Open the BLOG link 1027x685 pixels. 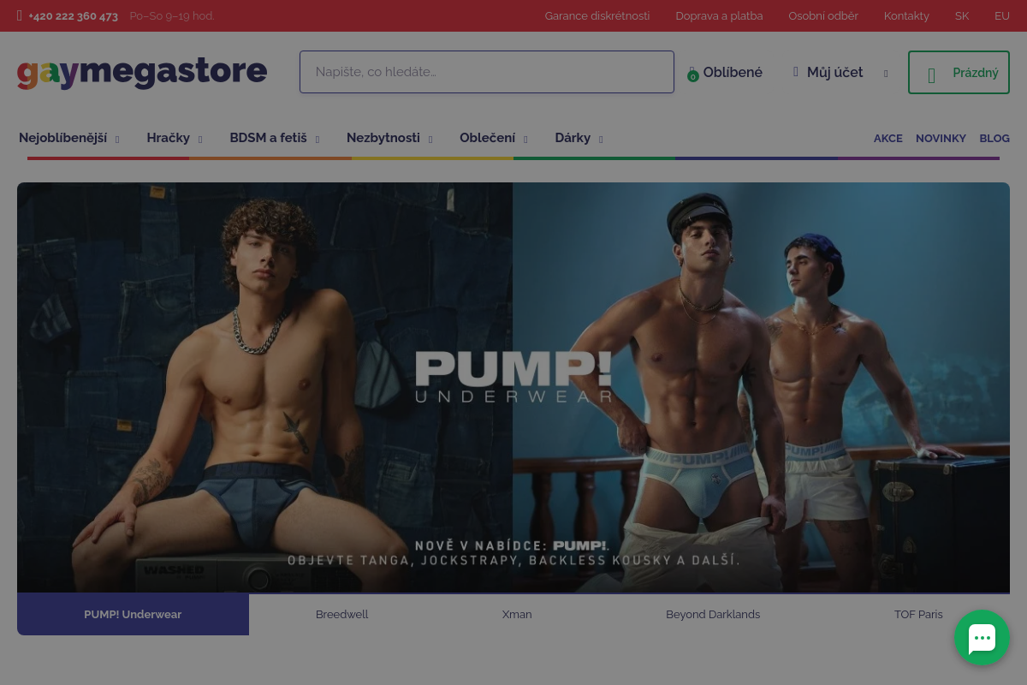click(x=994, y=139)
